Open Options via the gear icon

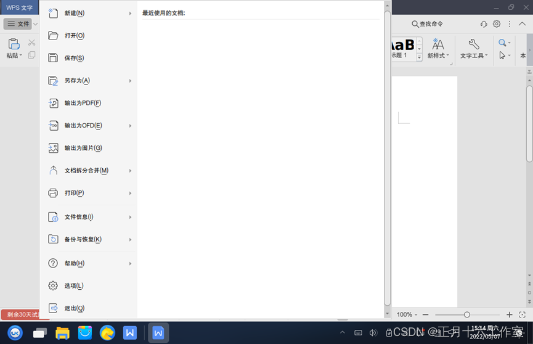tap(53, 286)
